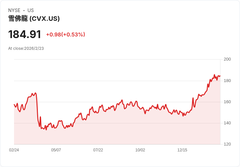Screen dimensions: 240x167
Task: Click the current price 184.91
Action: [25, 35]
